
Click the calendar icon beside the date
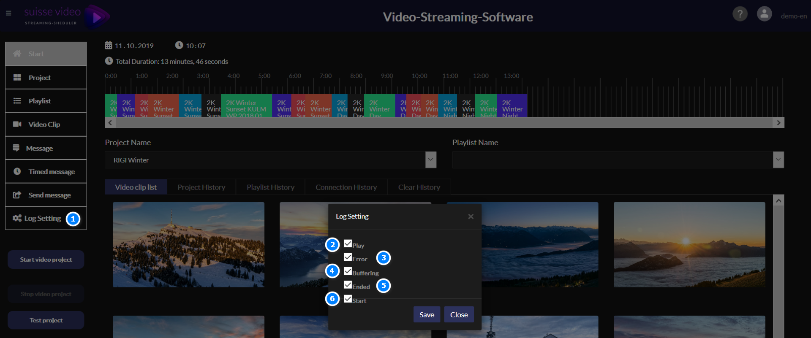109,45
